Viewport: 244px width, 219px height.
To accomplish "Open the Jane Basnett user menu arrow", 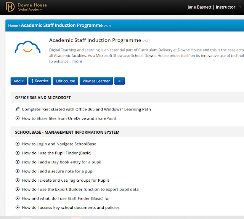I will click(240, 7).
